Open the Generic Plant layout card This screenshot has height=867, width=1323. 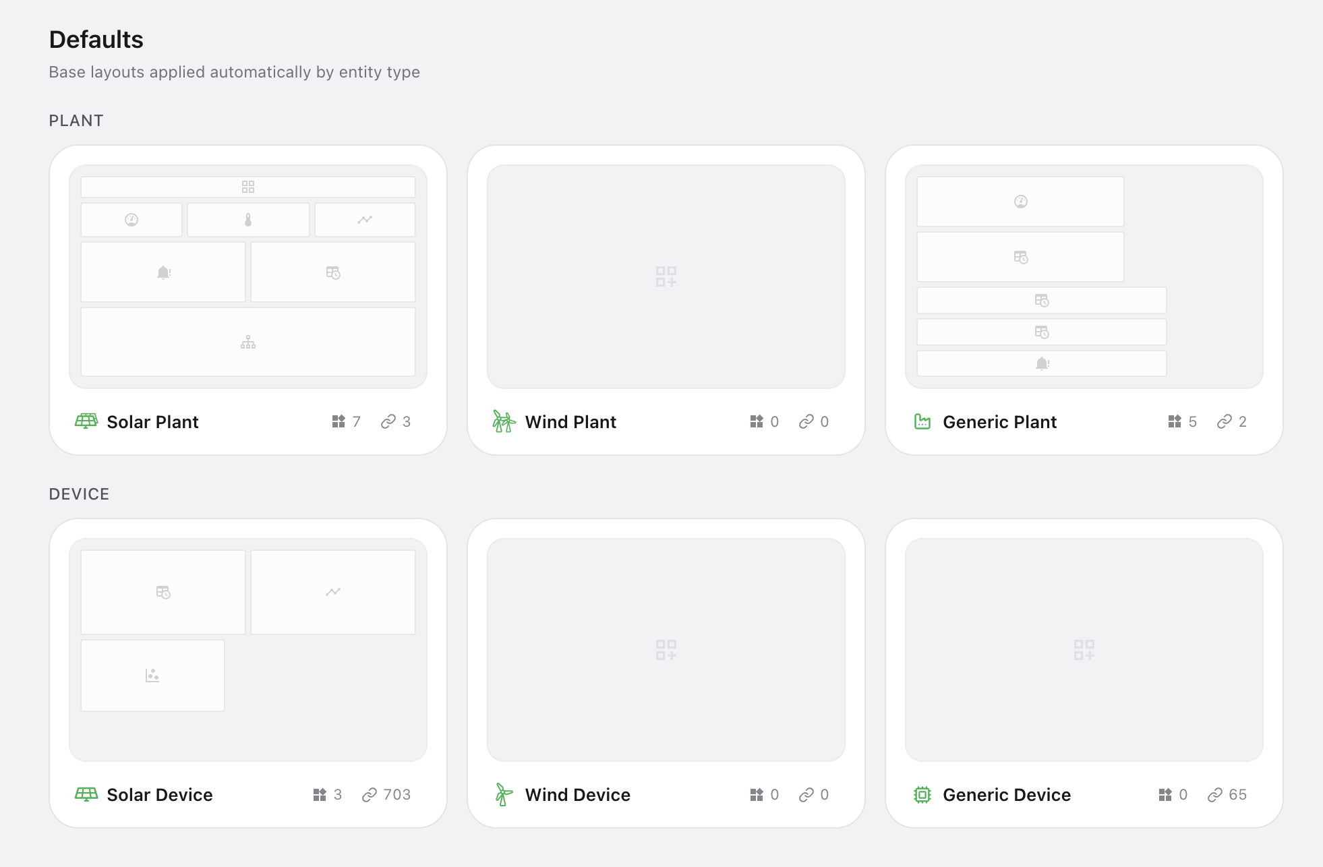tap(1084, 300)
